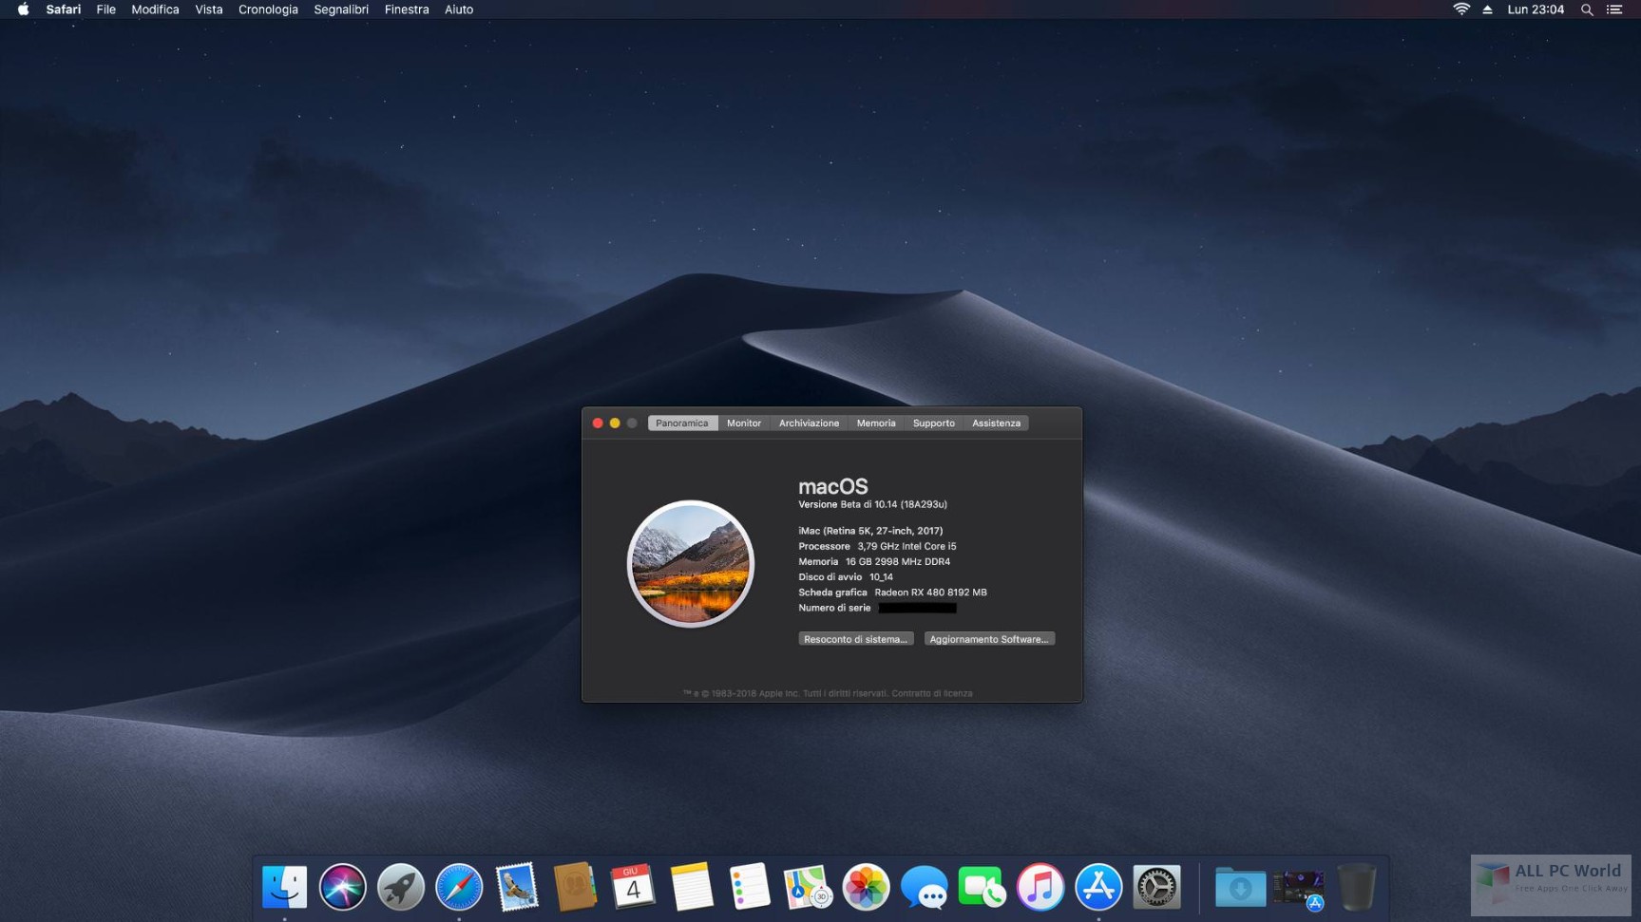Screen dimensions: 1641x922
Task: Click the clock showing Lun 23:04
Action: [1536, 9]
